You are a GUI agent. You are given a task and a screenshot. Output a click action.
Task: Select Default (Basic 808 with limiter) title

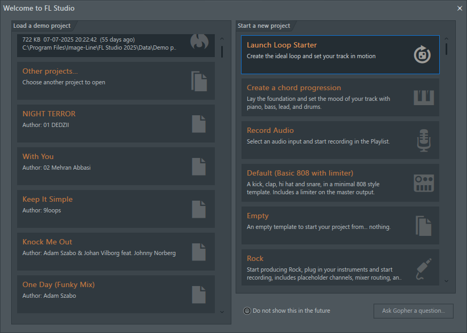tap(300, 173)
